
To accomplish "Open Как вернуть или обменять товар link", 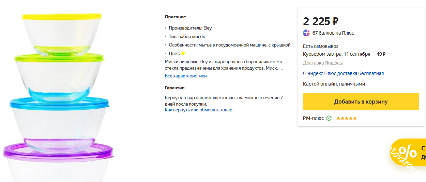I will [198, 110].
